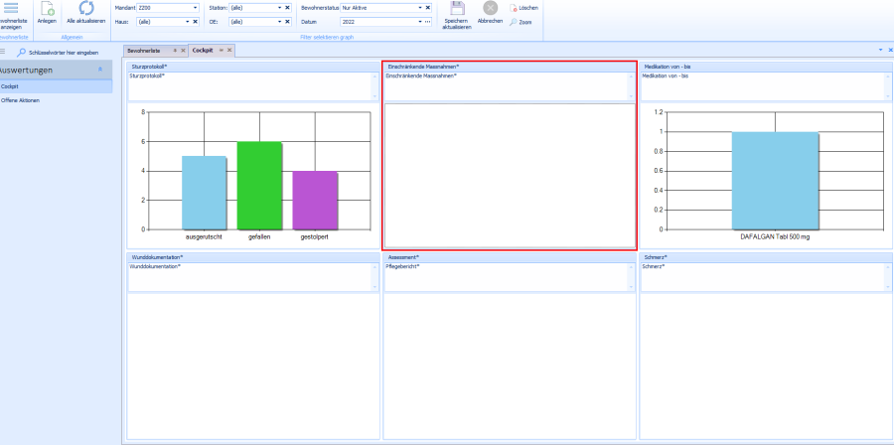Image resolution: width=894 pixels, height=445 pixels.
Task: Pin the Bewohnerliste tab
Action: (x=175, y=50)
